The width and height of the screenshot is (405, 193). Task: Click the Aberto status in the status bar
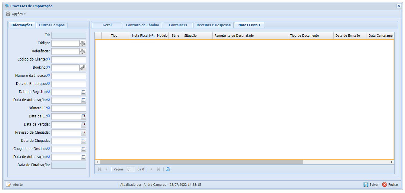pyautogui.click(x=15, y=185)
